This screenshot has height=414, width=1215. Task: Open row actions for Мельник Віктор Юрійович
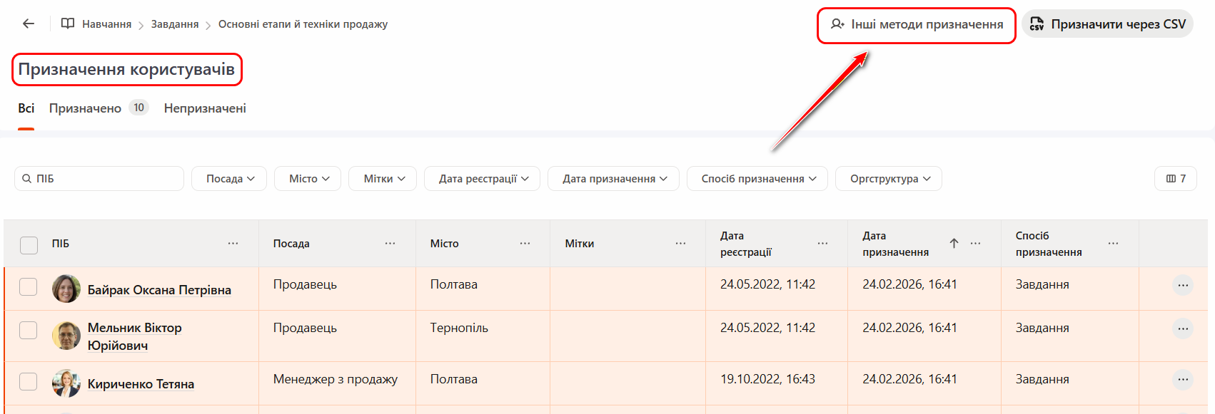[1182, 328]
